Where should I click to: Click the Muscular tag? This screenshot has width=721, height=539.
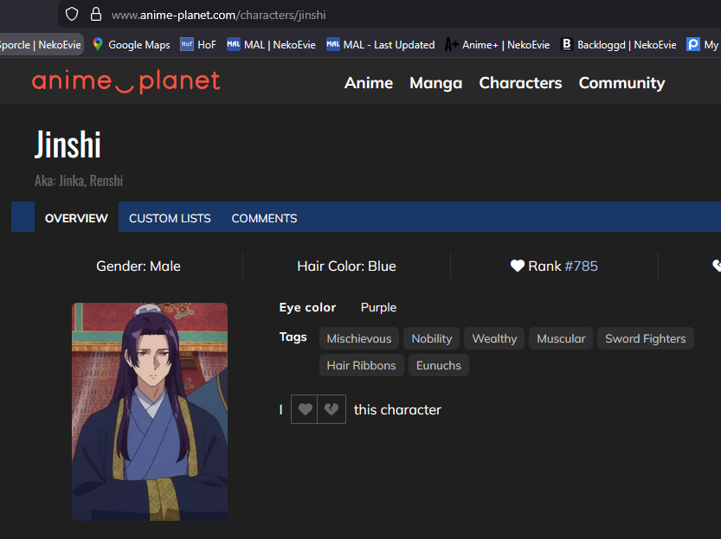click(x=561, y=338)
